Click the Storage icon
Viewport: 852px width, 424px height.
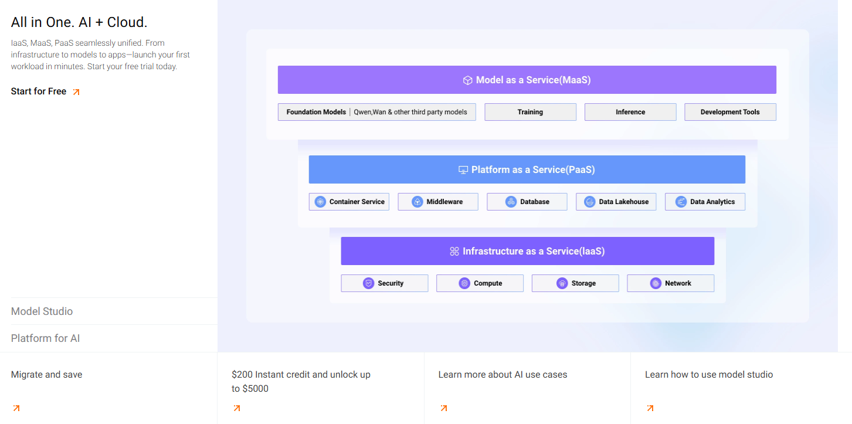562,283
